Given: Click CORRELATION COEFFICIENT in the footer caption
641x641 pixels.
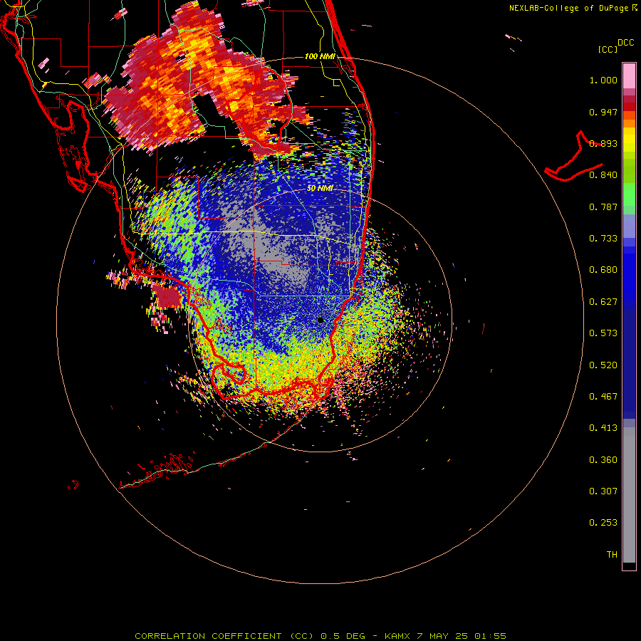Looking at the screenshot, I should pos(209,636).
